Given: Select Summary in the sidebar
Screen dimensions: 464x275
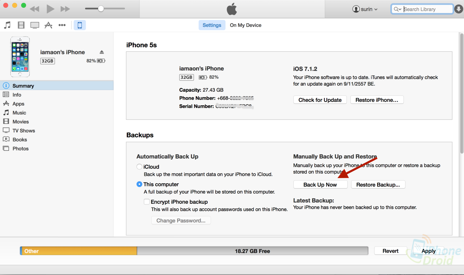Looking at the screenshot, I should [57, 86].
